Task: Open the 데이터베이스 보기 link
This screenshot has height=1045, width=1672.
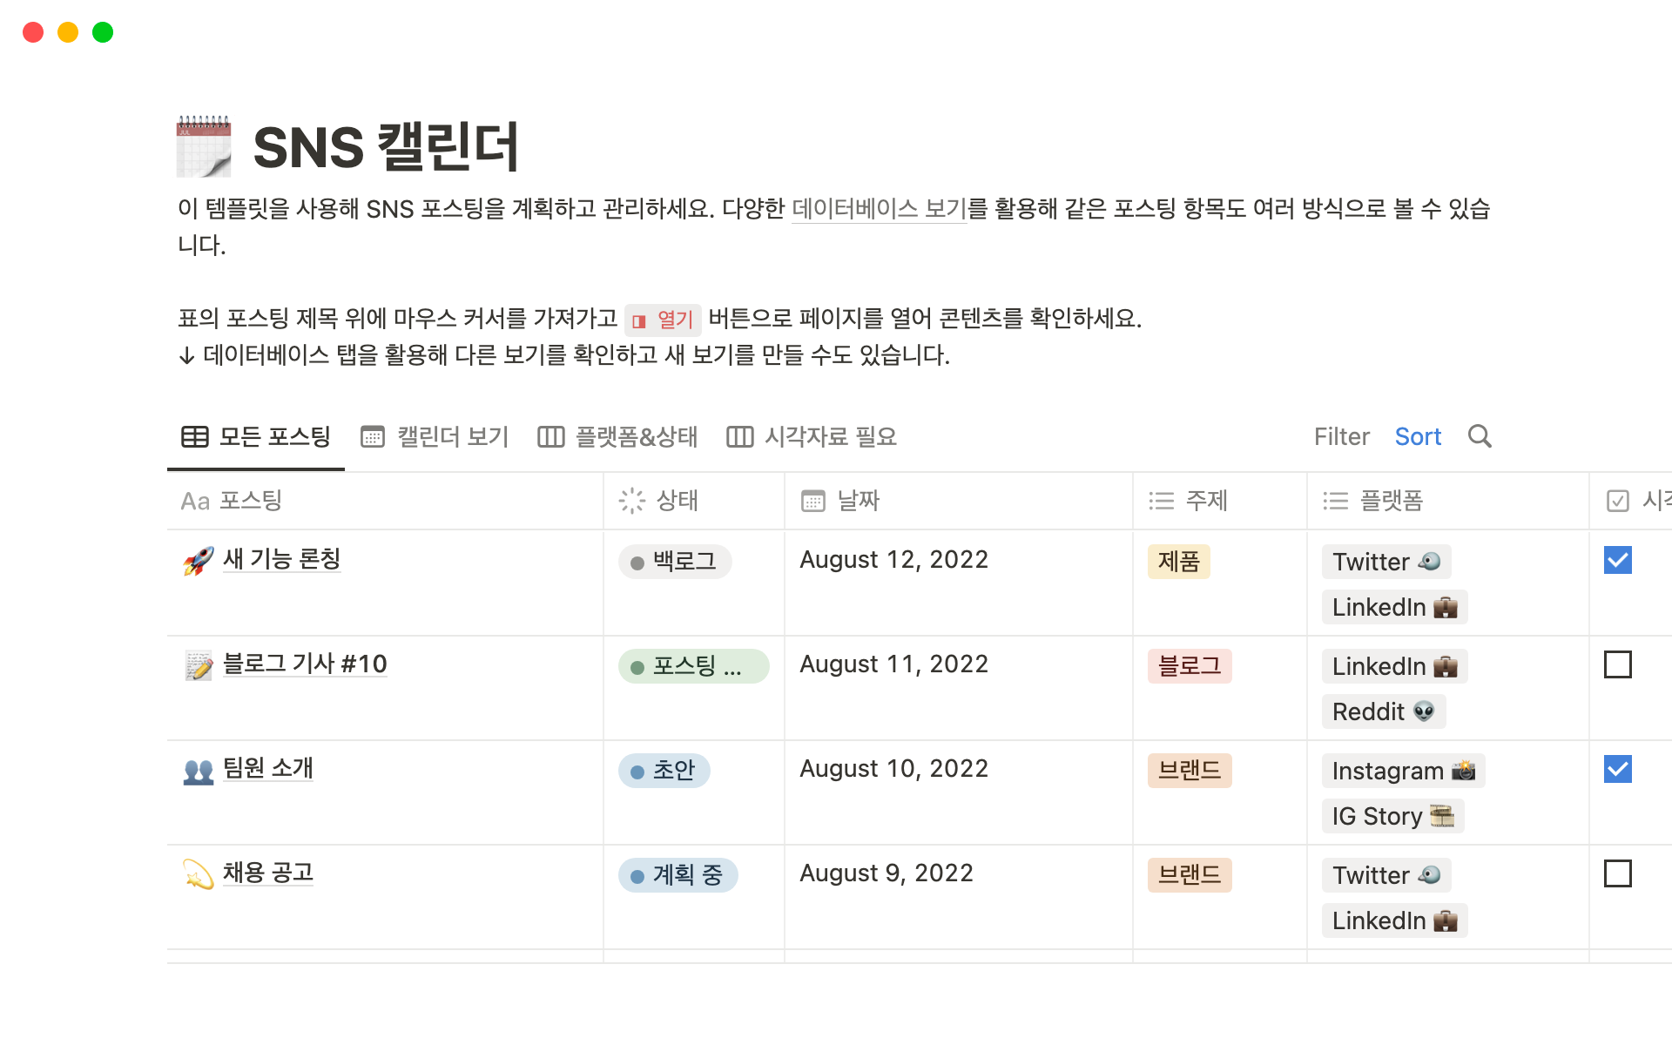Action: 878,209
